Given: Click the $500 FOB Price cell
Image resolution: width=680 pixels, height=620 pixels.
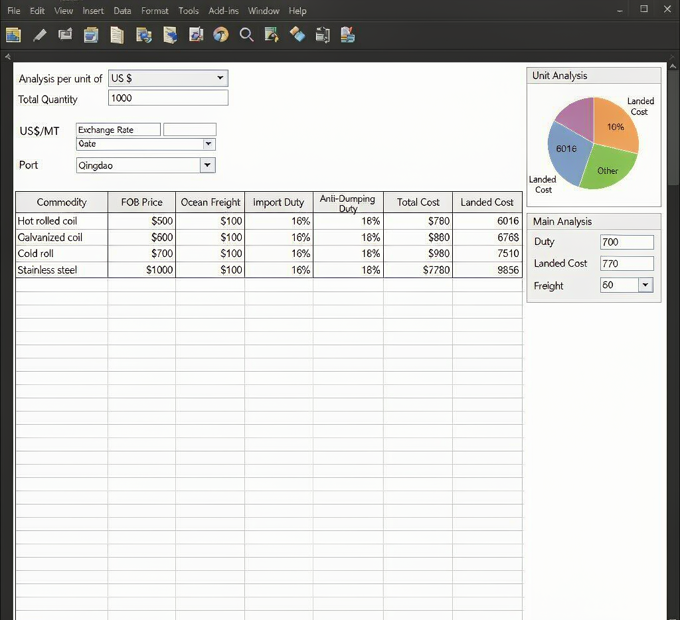Looking at the screenshot, I should tap(142, 220).
